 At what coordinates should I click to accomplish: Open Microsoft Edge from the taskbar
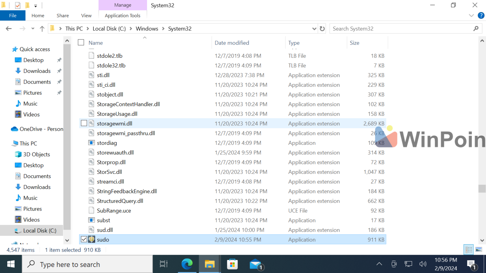tap(187, 264)
